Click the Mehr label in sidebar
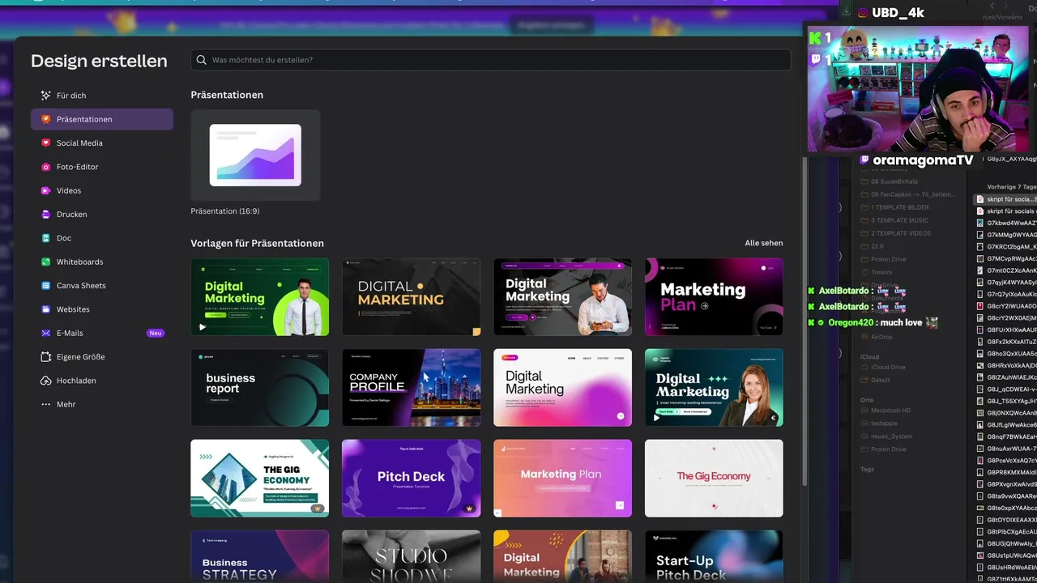This screenshot has width=1037, height=583. pos(66,404)
